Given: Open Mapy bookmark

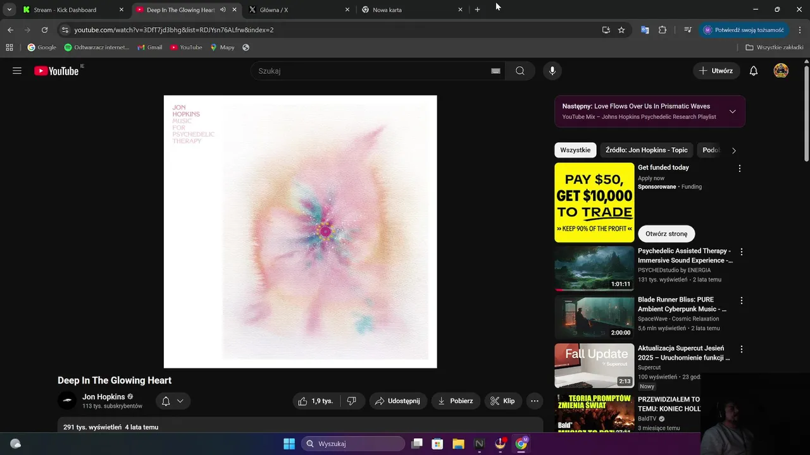Looking at the screenshot, I should coord(222,47).
